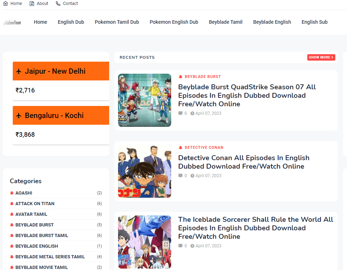Click the Categories heading
347x270 pixels.
(x=26, y=181)
